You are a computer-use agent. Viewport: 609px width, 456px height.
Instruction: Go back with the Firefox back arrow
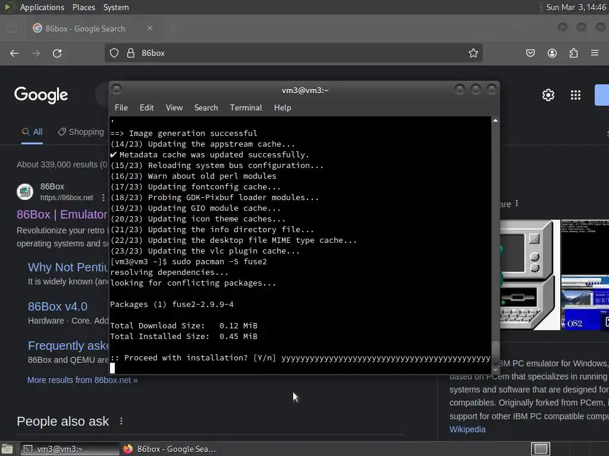(x=14, y=53)
